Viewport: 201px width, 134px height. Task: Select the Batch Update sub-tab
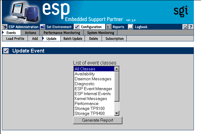pyautogui.click(x=73, y=39)
